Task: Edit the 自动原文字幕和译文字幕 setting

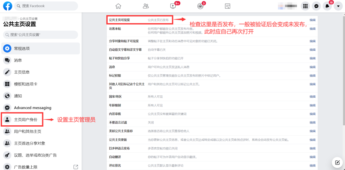Action: [x=312, y=50]
